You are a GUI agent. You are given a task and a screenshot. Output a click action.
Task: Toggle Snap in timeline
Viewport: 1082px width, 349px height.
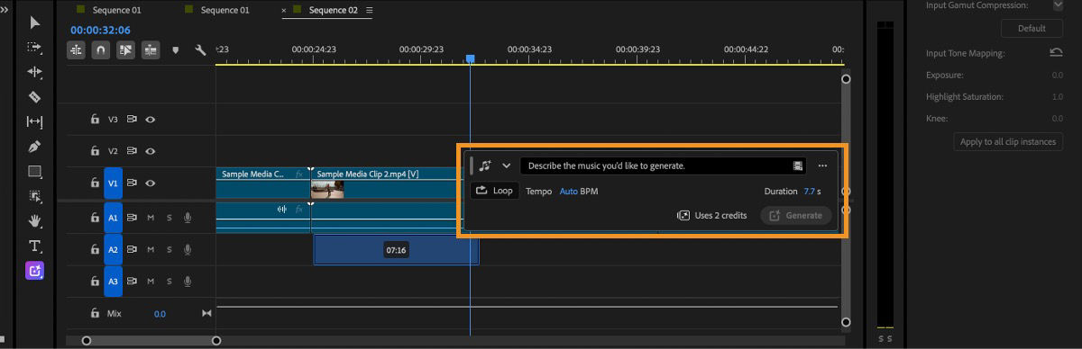click(101, 50)
